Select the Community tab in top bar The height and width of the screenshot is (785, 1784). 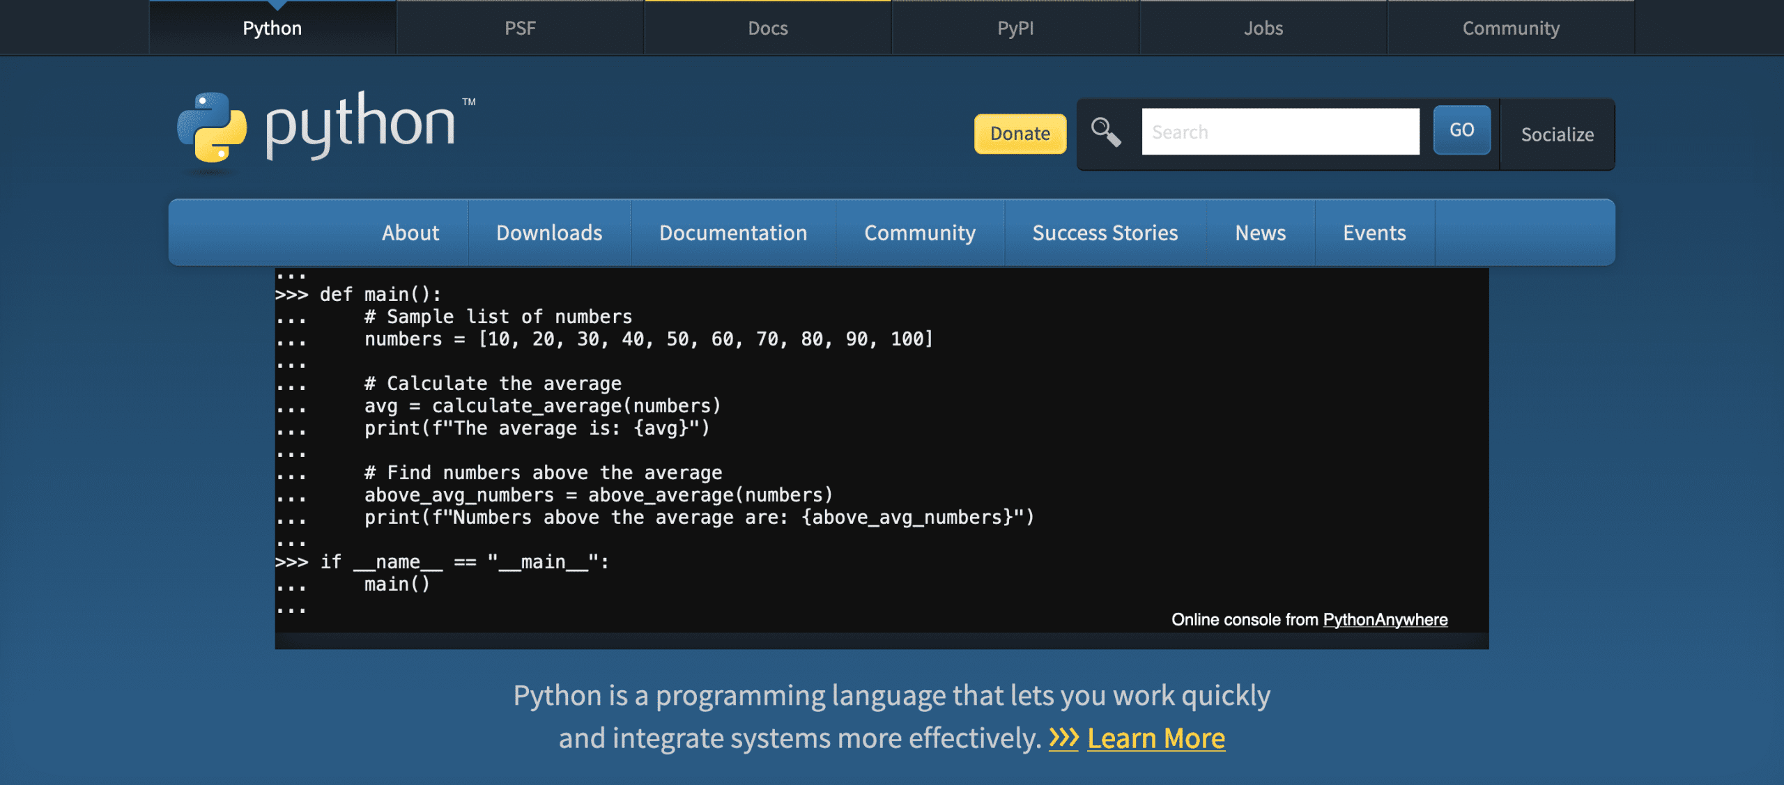(1511, 28)
